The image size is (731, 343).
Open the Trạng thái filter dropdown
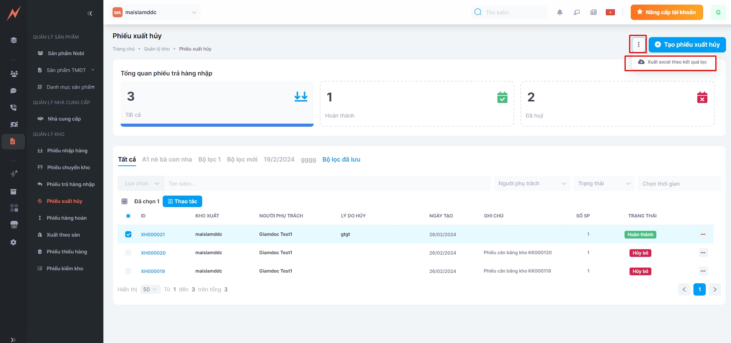pyautogui.click(x=603, y=184)
